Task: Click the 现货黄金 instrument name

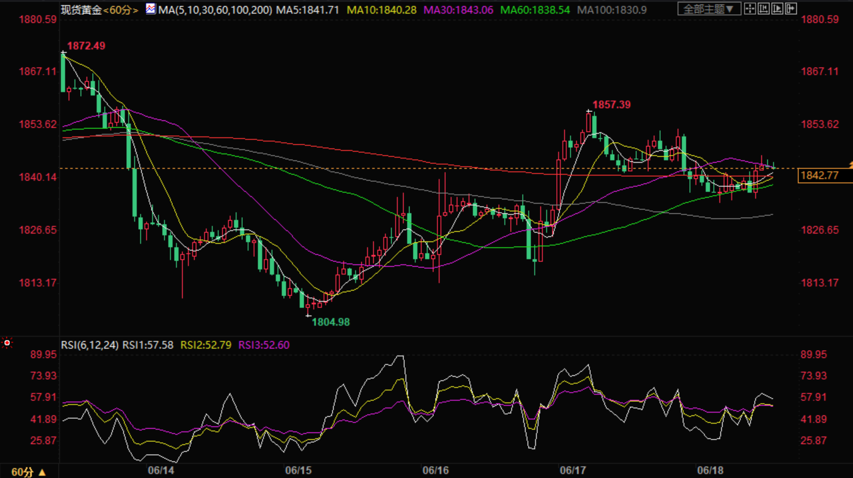Action: click(81, 10)
